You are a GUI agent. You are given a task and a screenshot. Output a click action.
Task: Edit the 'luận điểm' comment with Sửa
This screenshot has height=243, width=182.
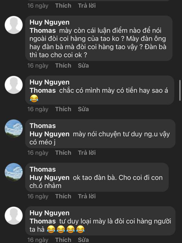(x=83, y=66)
